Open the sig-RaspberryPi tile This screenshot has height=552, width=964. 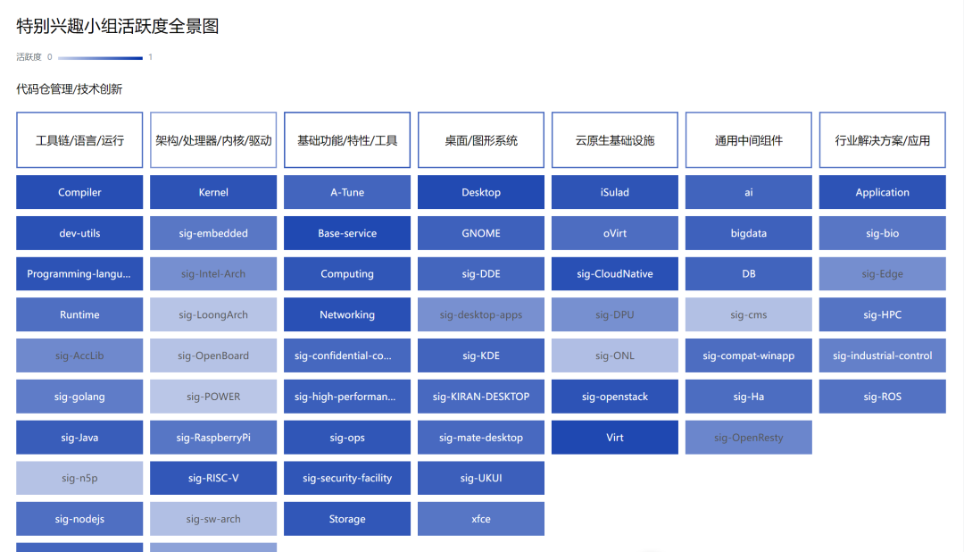(213, 437)
